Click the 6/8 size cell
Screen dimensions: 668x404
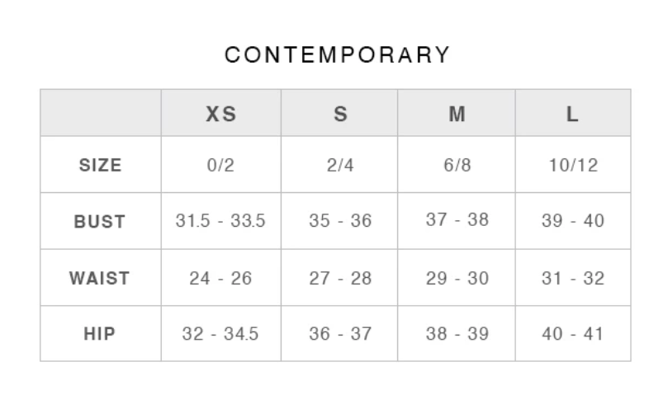tap(457, 165)
